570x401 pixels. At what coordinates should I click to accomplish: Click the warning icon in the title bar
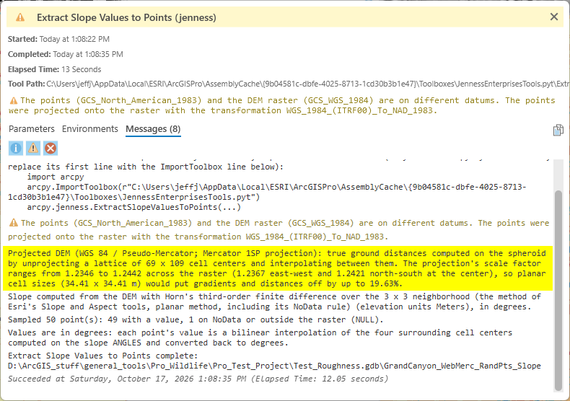pyautogui.click(x=20, y=17)
